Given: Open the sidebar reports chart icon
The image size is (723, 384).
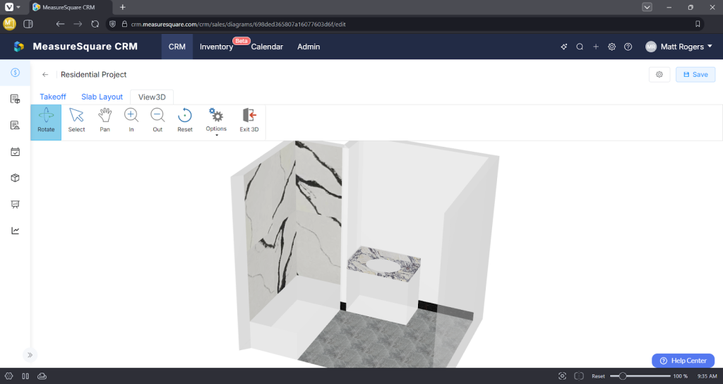Looking at the screenshot, I should 16,231.
